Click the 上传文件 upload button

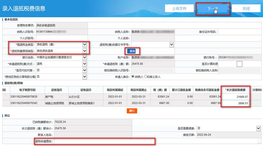point(179,9)
